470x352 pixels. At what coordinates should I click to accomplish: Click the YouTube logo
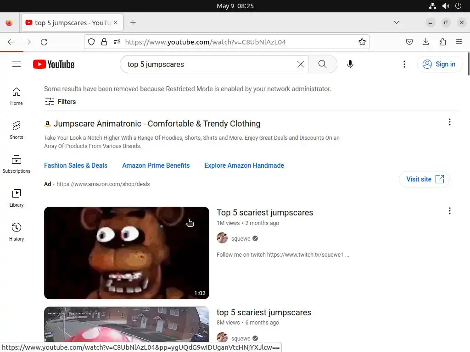[x=54, y=64]
